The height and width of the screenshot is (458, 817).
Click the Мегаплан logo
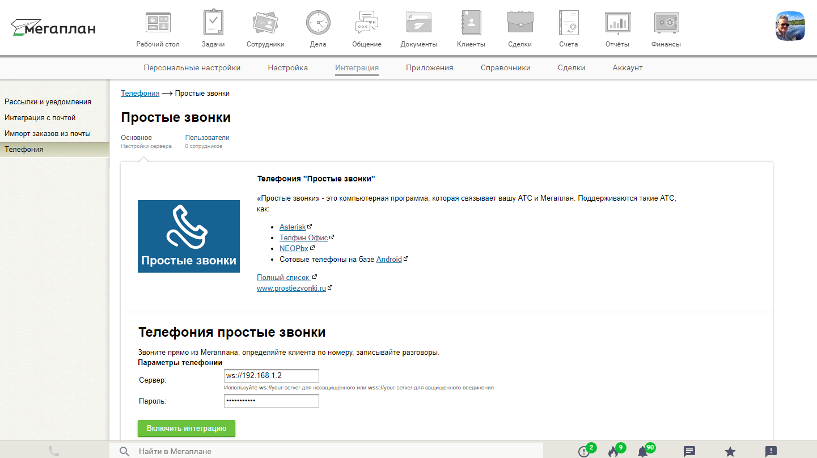coord(53,27)
